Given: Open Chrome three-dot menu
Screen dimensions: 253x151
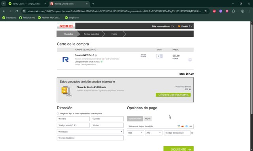Looking at the screenshot, I should coord(249,11).
